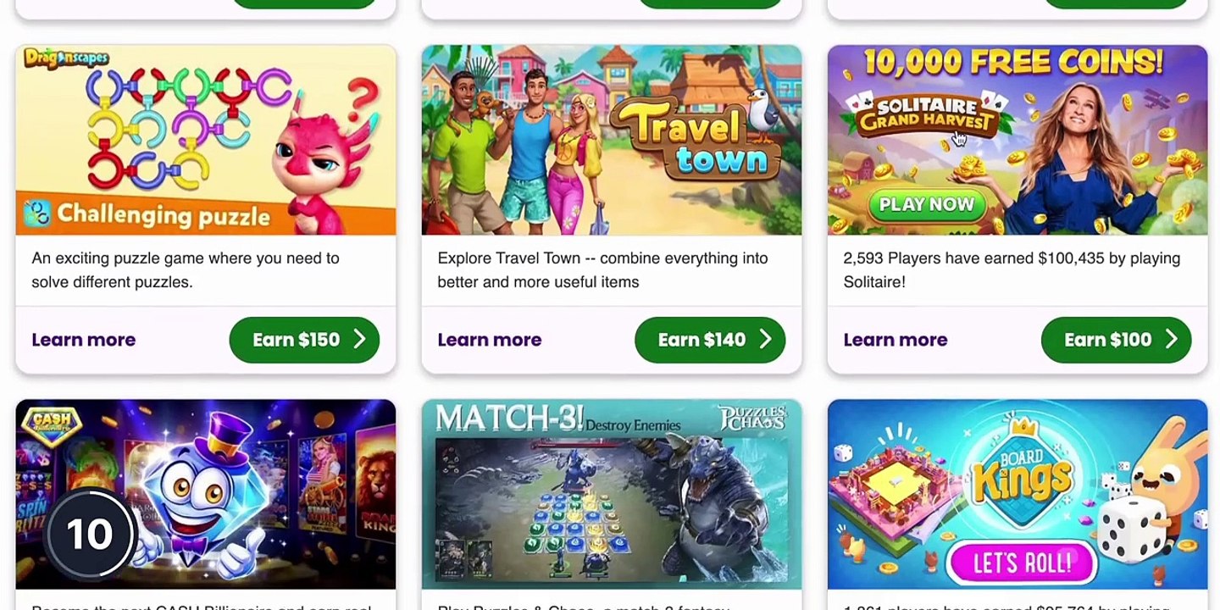Open the Match-3 Puzzles & Chaos game thumbnail
Viewport: 1220px width, 610px height.
[x=611, y=494]
